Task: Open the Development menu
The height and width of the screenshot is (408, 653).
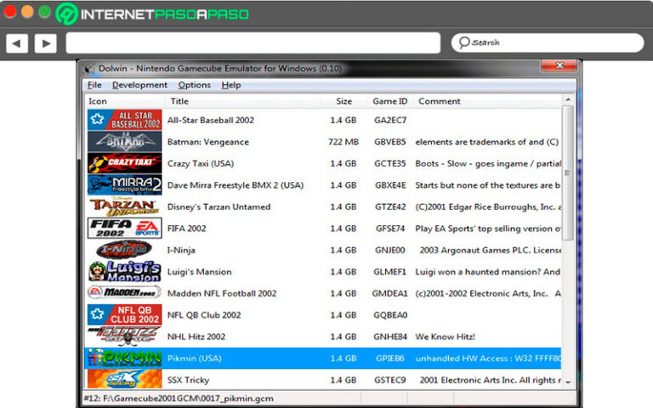Action: point(139,85)
